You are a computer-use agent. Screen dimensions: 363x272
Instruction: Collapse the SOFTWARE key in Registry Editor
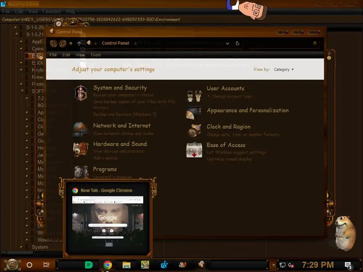(22, 91)
